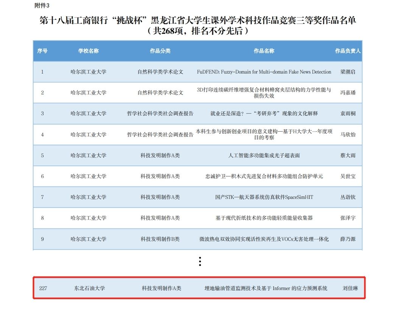The image size is (398, 311).
Task: Click 哲学社会科学类社会调查报告 in row 4
Action: pyautogui.click(x=160, y=134)
